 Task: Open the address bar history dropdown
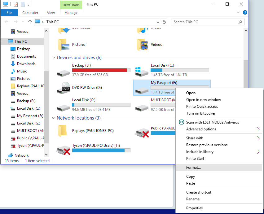coord(158,22)
